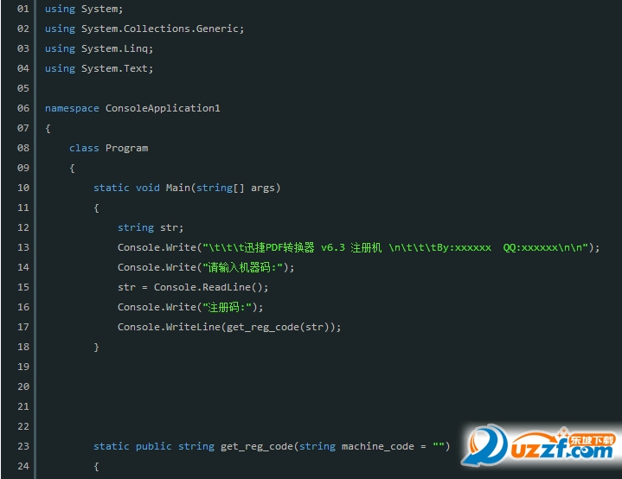Click the opening brace on line 09

(72, 168)
